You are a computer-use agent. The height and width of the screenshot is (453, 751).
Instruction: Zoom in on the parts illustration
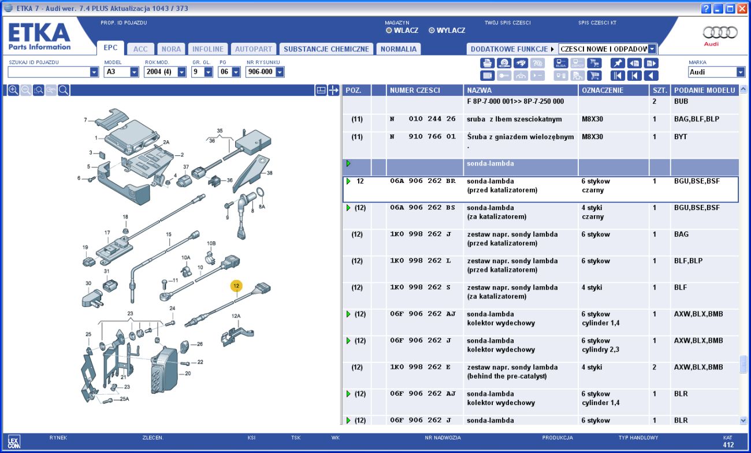click(13, 90)
